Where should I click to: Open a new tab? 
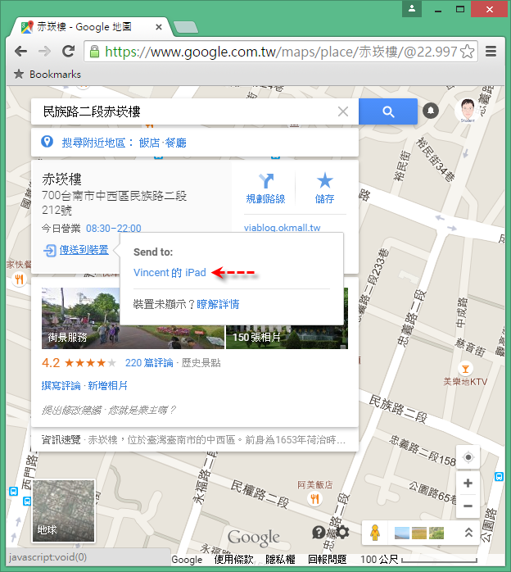point(186,27)
